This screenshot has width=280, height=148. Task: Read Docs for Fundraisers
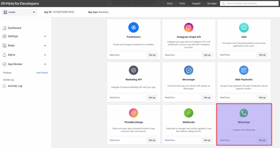115,55
